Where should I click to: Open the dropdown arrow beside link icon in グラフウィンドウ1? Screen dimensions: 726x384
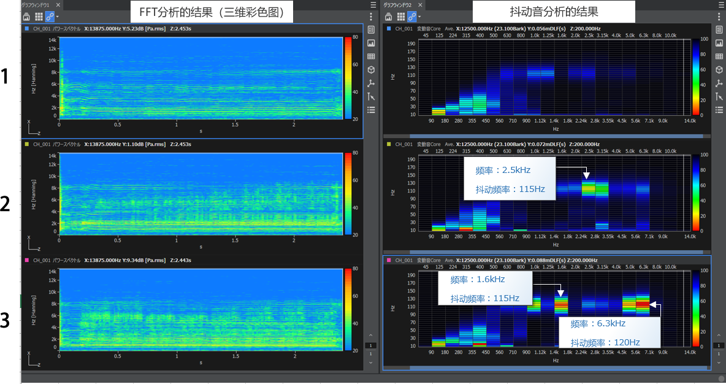pyautogui.click(x=56, y=17)
